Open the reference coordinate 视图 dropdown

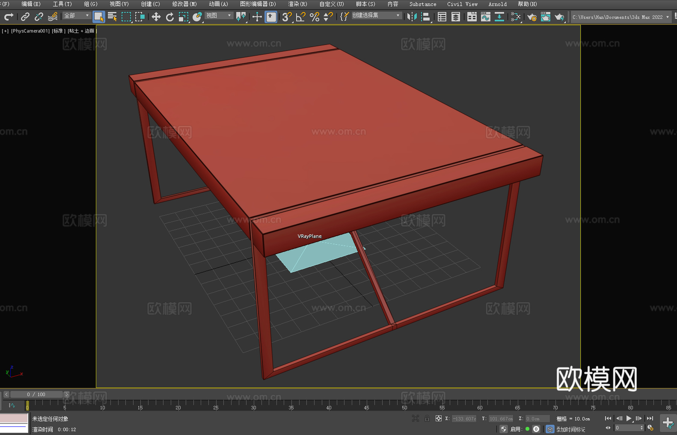(219, 15)
